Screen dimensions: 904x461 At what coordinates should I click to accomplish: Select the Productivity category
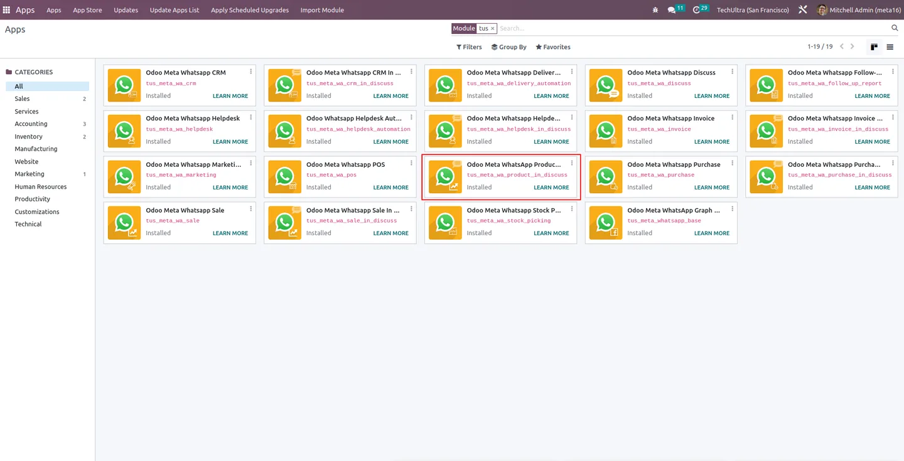click(48, 199)
